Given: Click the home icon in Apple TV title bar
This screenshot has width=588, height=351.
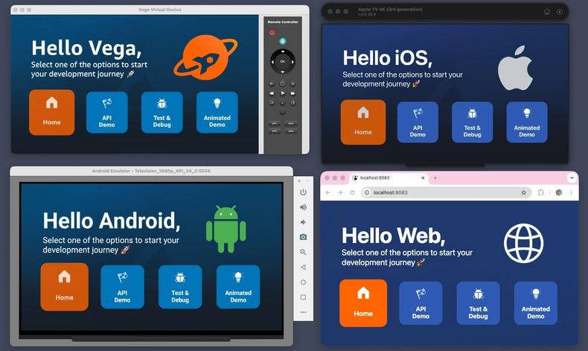Looking at the screenshot, I should 547,12.
